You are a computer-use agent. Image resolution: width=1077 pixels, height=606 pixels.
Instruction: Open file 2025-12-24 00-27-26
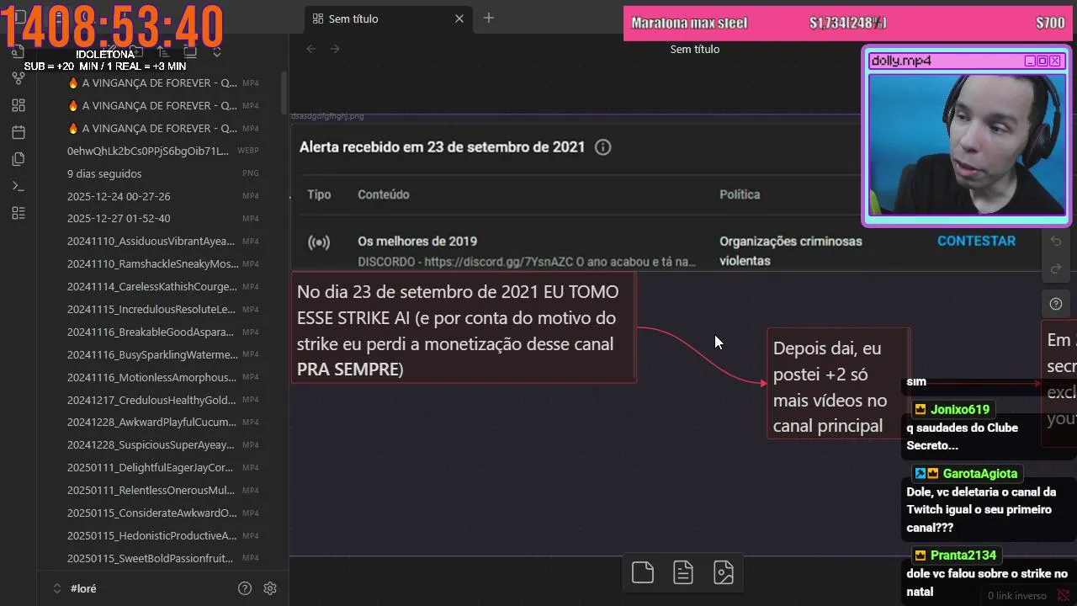(x=119, y=196)
